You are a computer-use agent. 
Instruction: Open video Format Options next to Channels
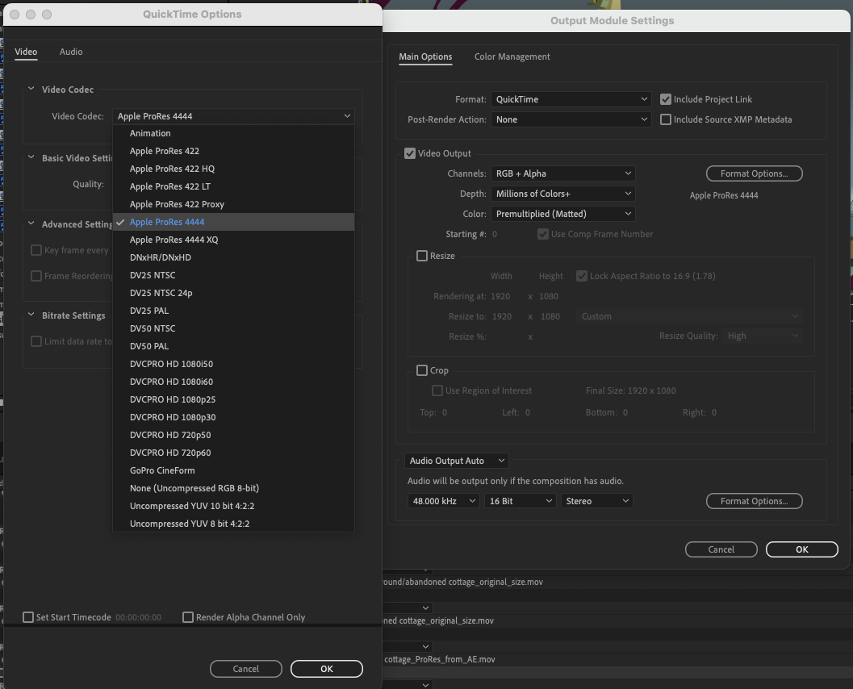pos(754,173)
